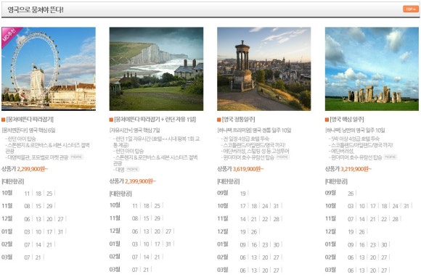Open the Seven Sisters cliffs thumbnail
This screenshot has height=277, width=421.
[156, 69]
